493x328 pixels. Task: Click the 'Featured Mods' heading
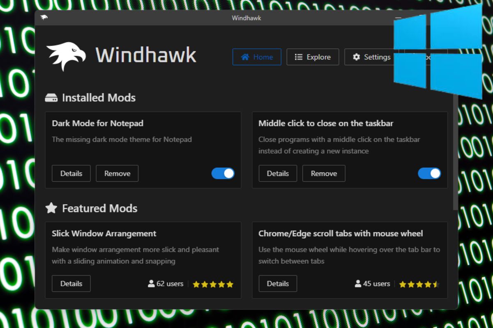click(x=99, y=208)
